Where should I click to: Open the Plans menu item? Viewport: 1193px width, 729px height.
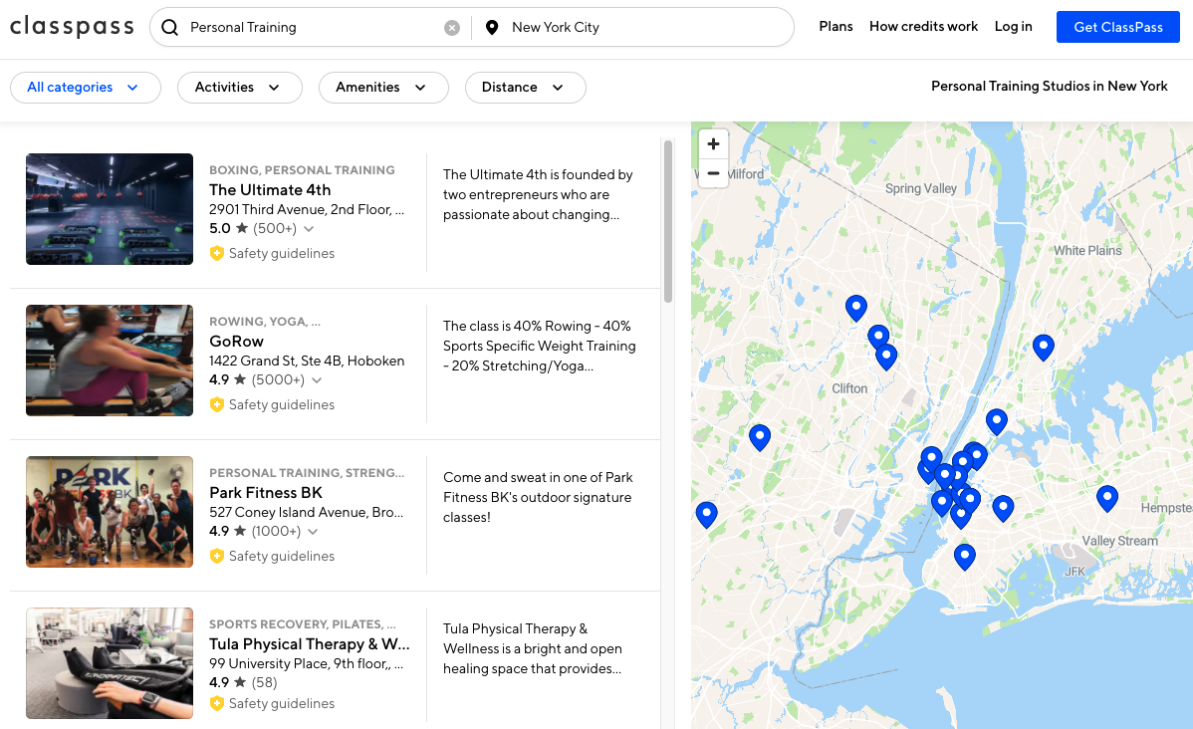click(835, 27)
